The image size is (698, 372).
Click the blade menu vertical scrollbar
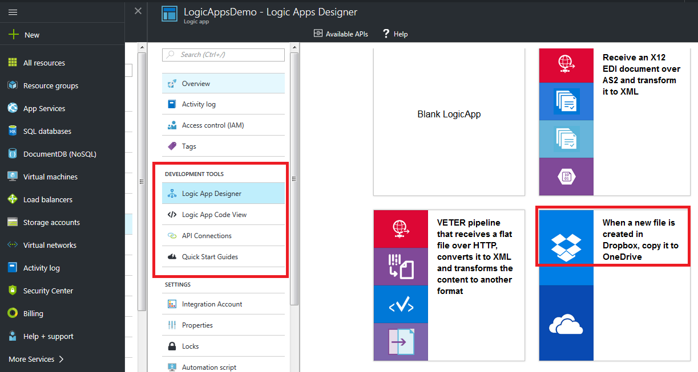tap(294, 179)
